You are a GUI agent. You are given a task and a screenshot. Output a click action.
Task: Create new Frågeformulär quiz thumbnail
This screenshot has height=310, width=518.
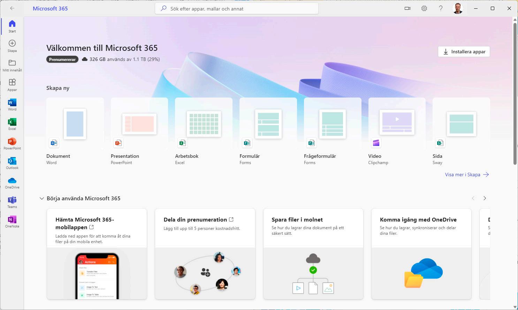tap(333, 124)
